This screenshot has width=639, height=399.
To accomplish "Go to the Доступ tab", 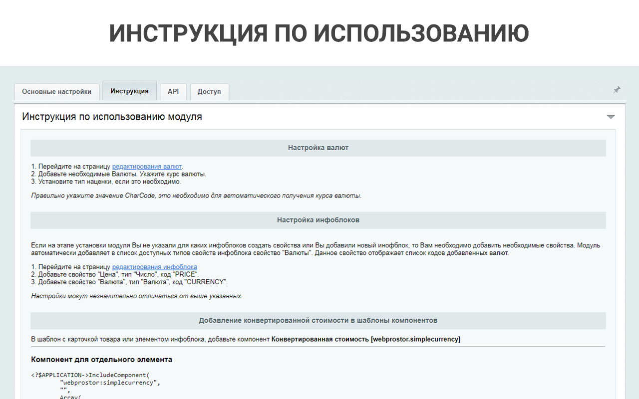I will [209, 92].
